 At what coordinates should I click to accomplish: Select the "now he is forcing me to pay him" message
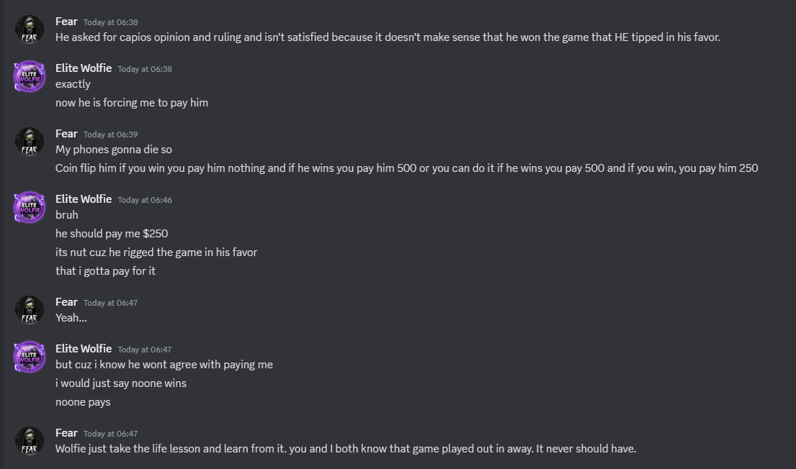132,102
